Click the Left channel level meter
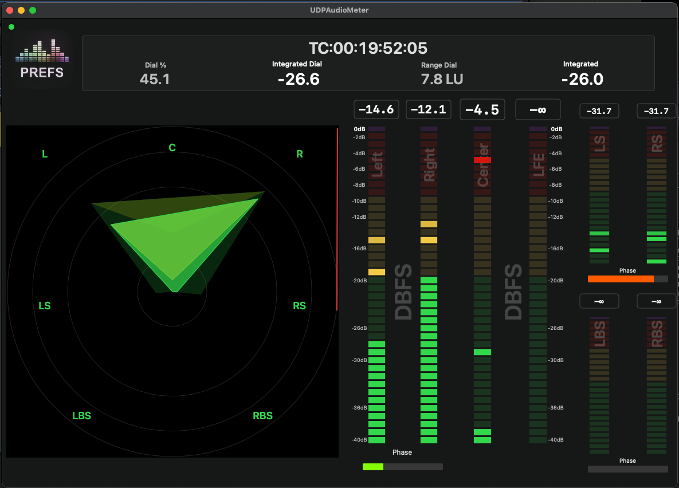The width and height of the screenshot is (679, 488). point(376,286)
